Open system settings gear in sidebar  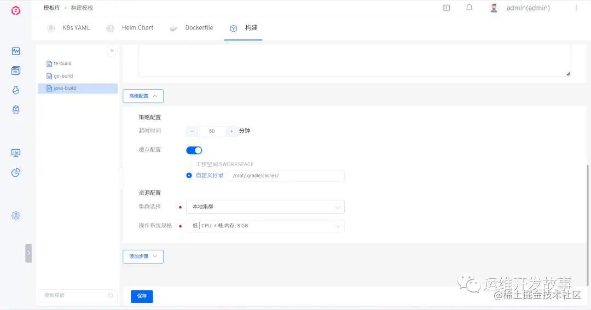click(x=16, y=215)
